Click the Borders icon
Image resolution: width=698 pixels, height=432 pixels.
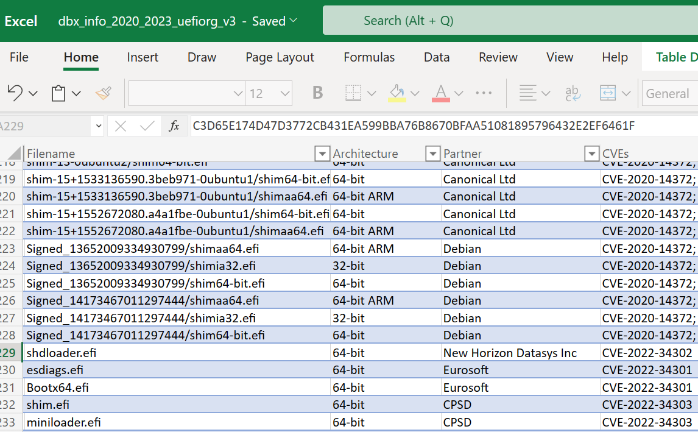[x=353, y=93]
